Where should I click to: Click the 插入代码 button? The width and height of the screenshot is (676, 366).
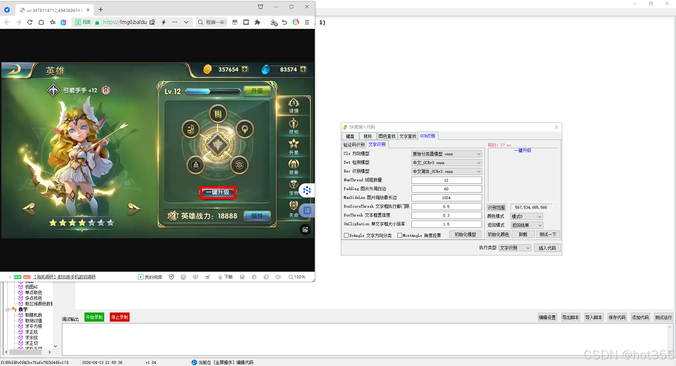pos(547,248)
